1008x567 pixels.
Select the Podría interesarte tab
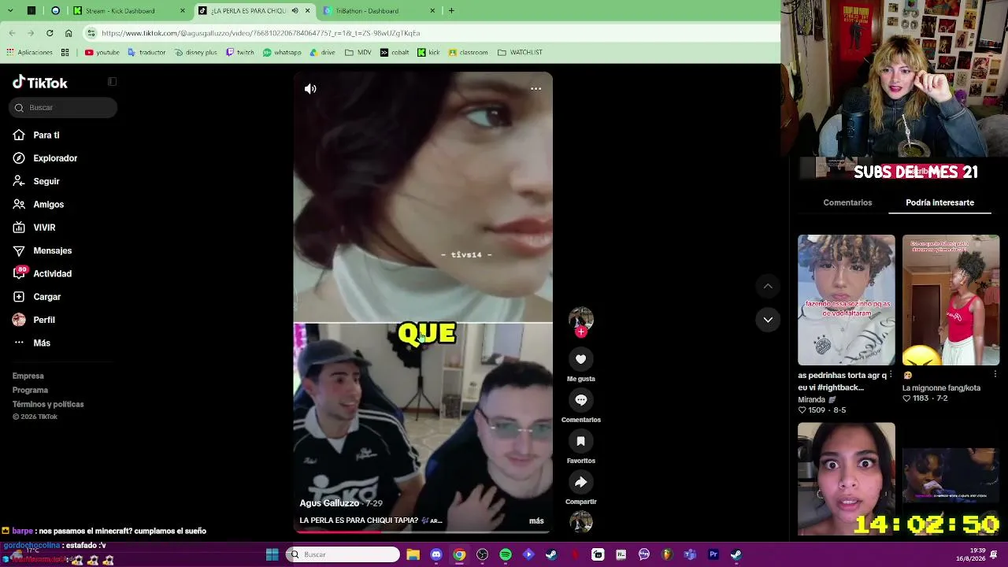pyautogui.click(x=939, y=202)
